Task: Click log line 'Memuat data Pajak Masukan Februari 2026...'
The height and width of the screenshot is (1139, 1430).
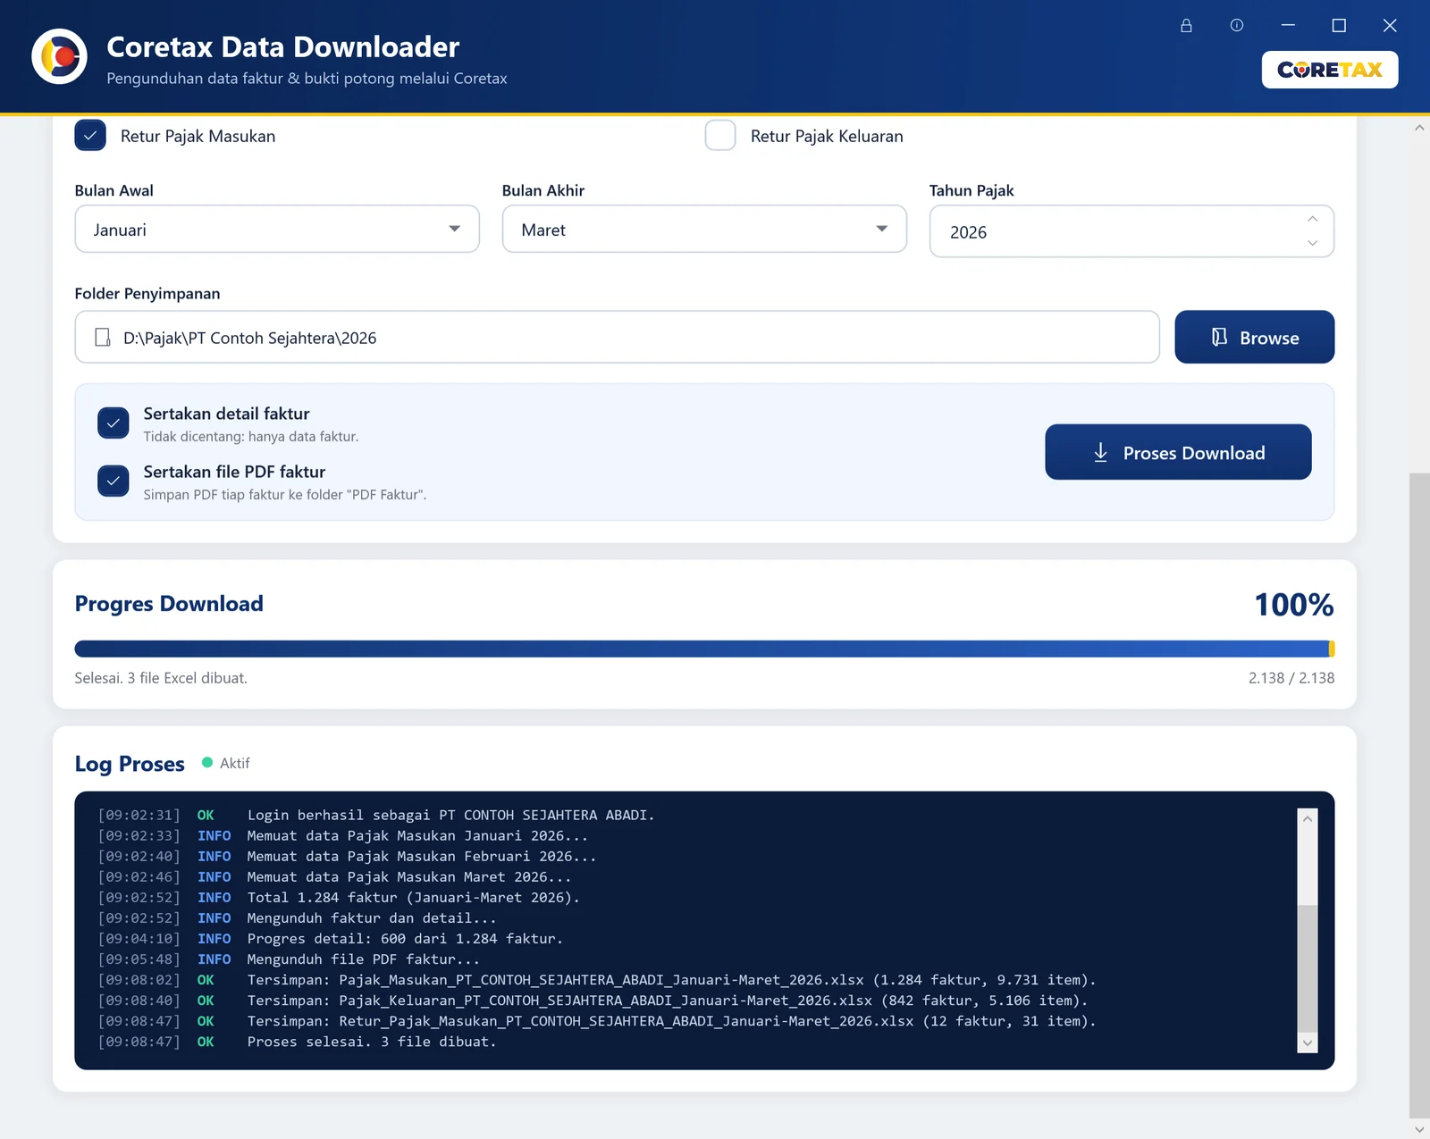Action: pyautogui.click(x=421, y=857)
